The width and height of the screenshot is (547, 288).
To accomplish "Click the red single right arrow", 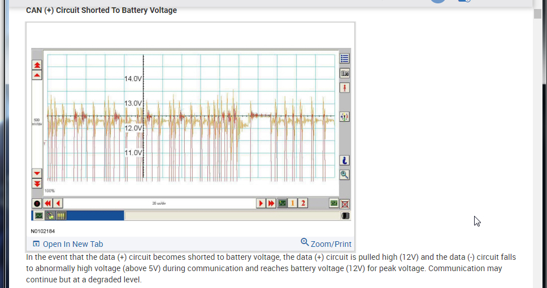I will pyautogui.click(x=261, y=203).
